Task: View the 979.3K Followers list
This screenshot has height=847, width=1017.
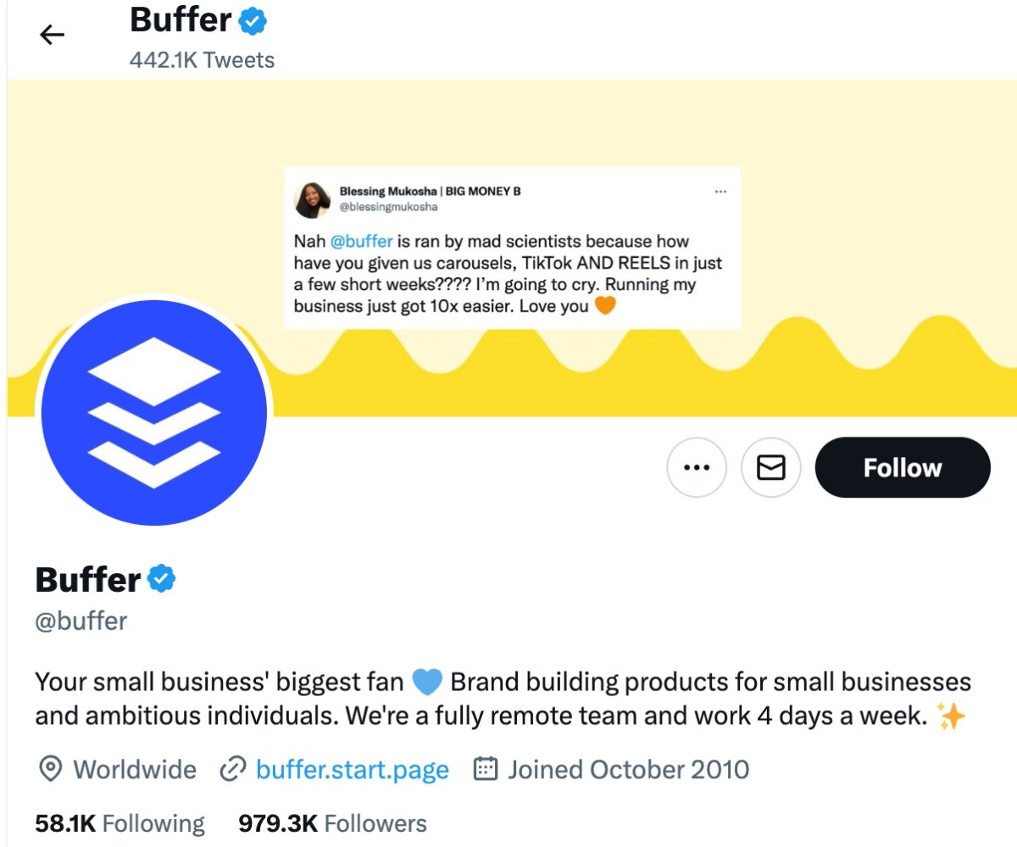Action: [x=332, y=823]
